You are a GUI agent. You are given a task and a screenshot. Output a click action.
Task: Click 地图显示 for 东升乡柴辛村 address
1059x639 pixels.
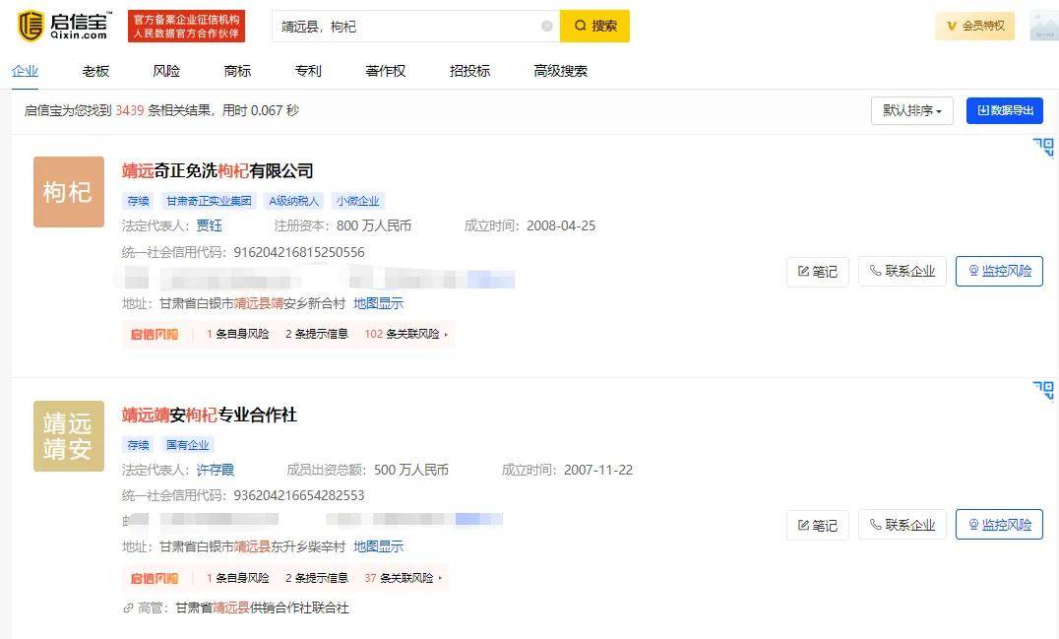click(378, 546)
